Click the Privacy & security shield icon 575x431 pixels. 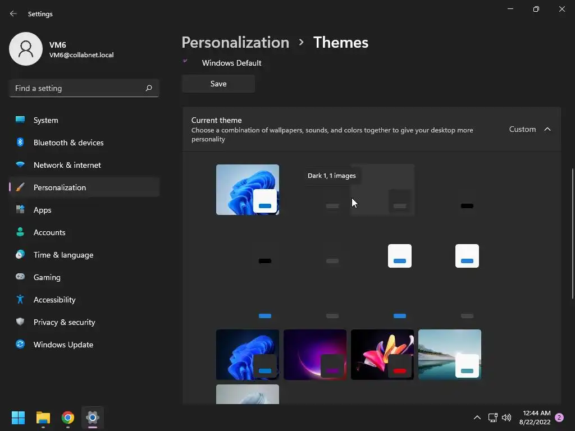point(20,322)
